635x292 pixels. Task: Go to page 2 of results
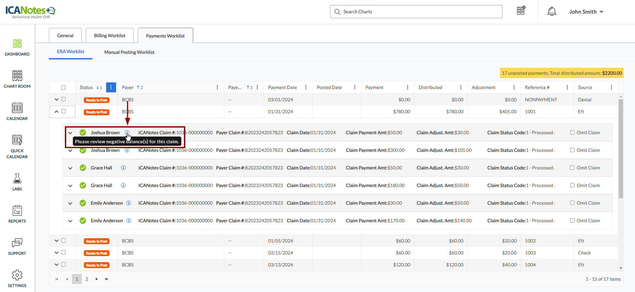click(87, 279)
